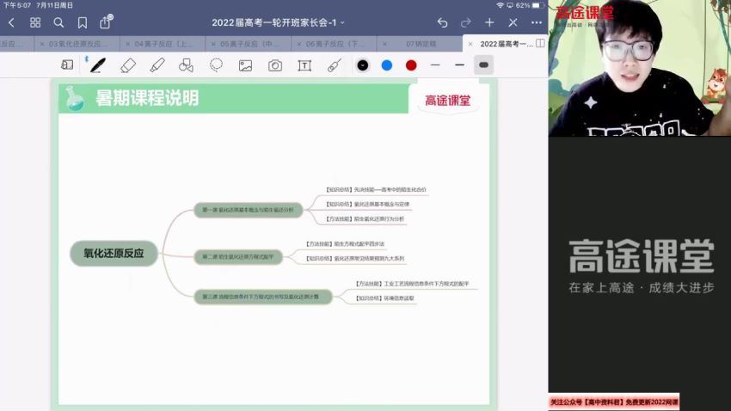Screen dimensions: 731x411
Task: Choose the blue pen color
Action: [x=387, y=65]
